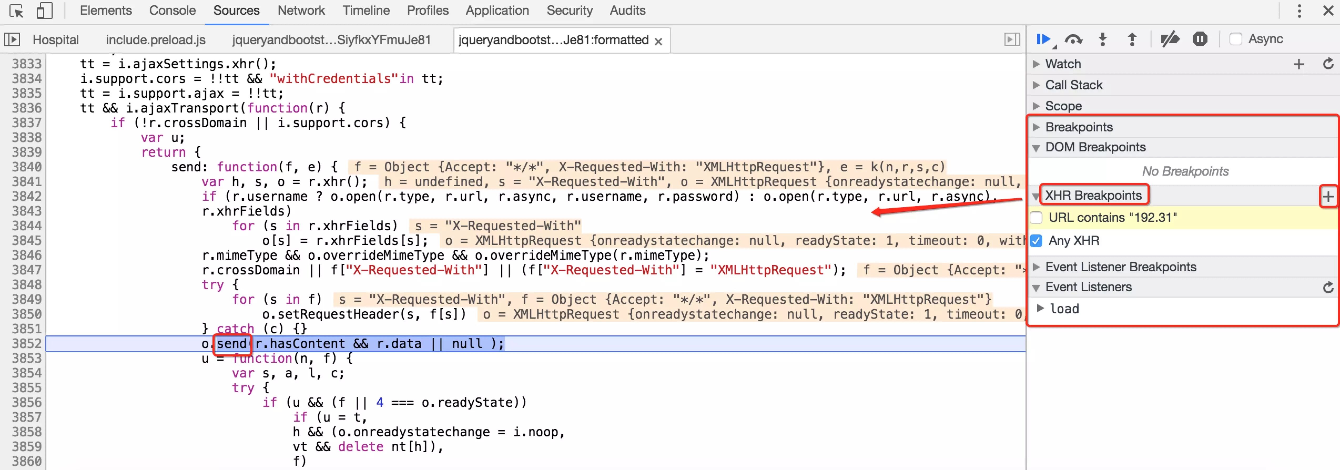Open the include.preload.js file tab
Image resolution: width=1340 pixels, height=470 pixels.
click(x=156, y=40)
